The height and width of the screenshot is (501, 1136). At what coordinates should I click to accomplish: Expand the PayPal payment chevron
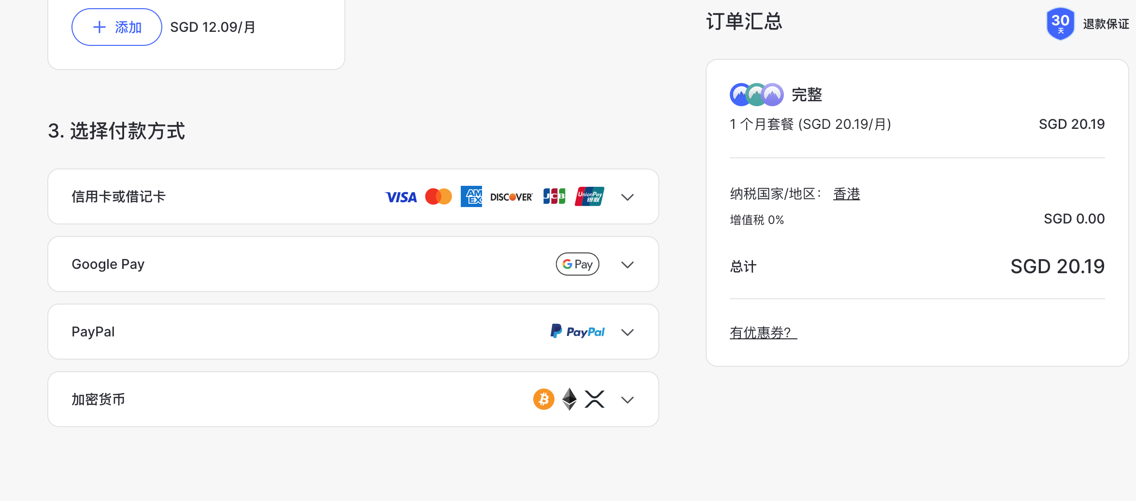(627, 332)
